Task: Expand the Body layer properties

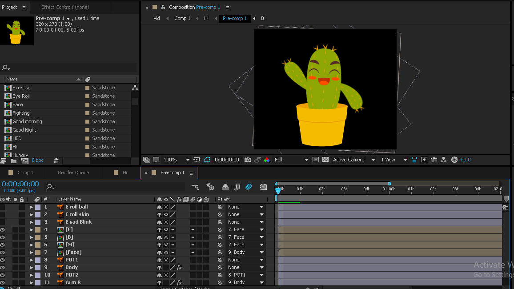Action: [x=31, y=268]
